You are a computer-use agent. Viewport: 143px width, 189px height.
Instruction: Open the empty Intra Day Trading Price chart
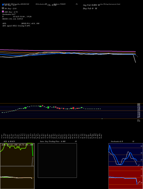[57, 160]
